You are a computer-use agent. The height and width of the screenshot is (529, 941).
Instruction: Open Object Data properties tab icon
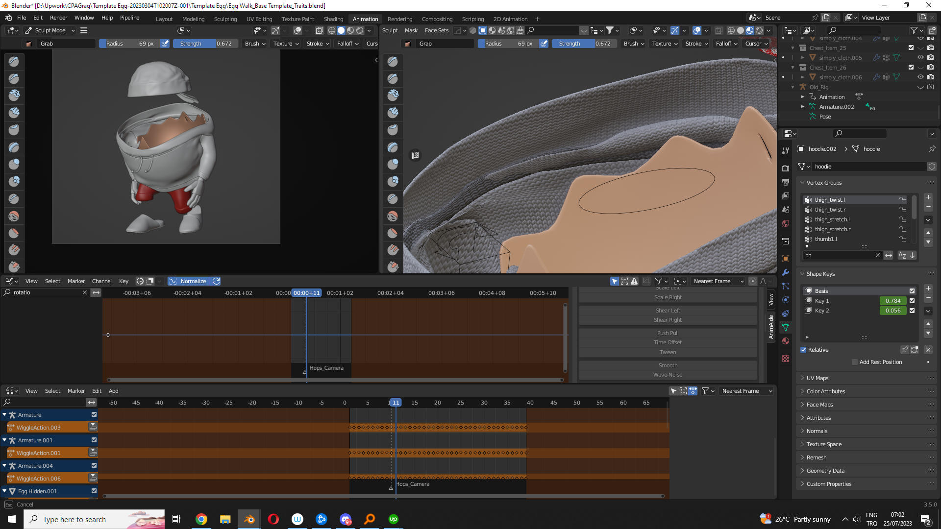786,327
